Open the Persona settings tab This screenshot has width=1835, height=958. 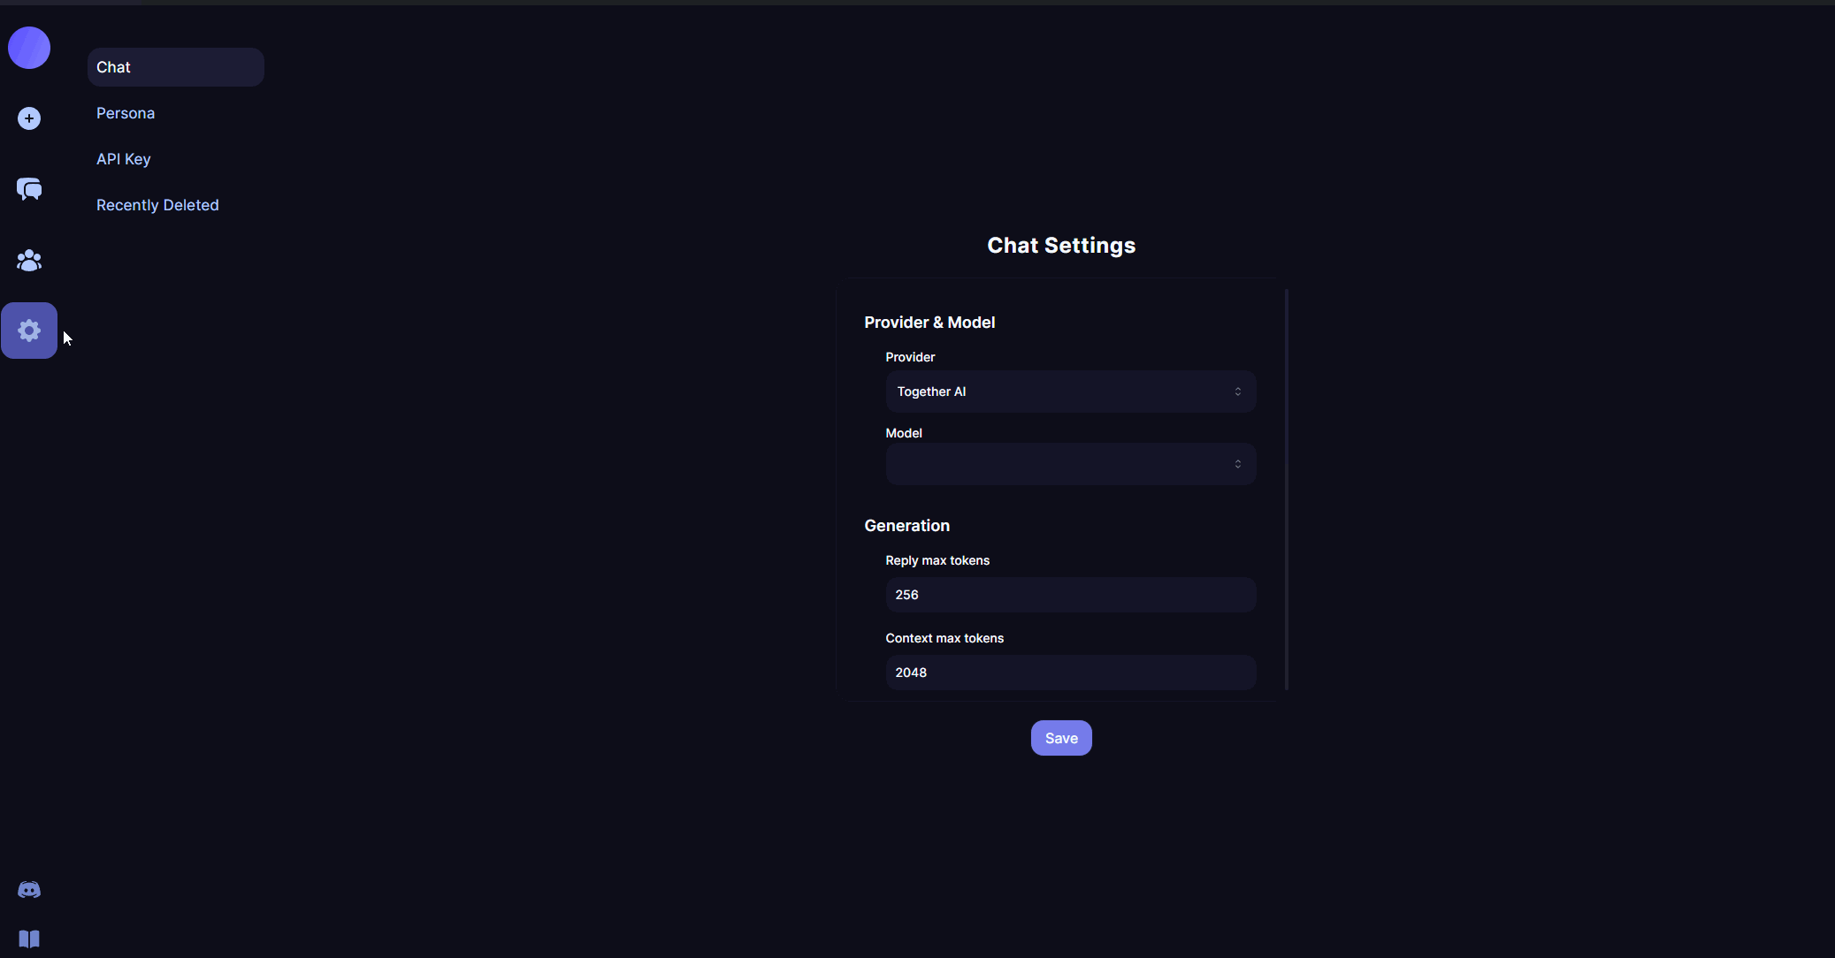coord(126,113)
